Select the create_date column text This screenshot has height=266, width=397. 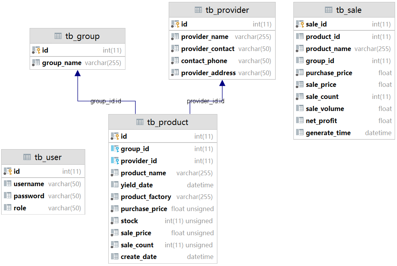coord(138,257)
